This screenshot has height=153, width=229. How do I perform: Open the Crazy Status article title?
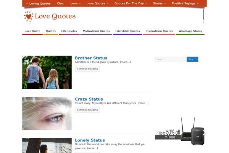(x=89, y=99)
